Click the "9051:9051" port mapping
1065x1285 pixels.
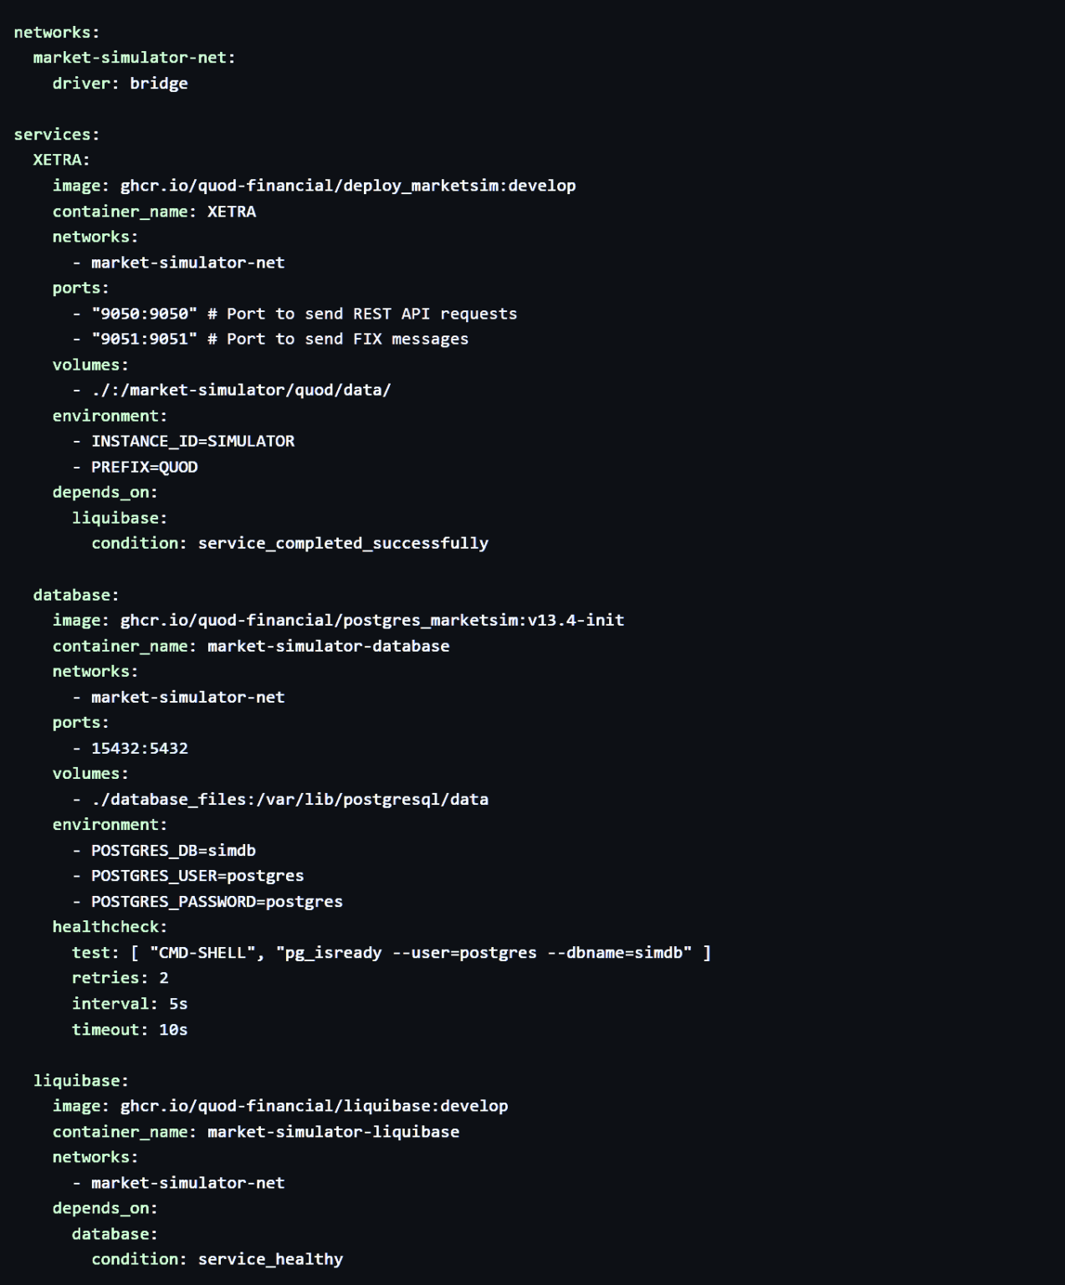tap(144, 339)
